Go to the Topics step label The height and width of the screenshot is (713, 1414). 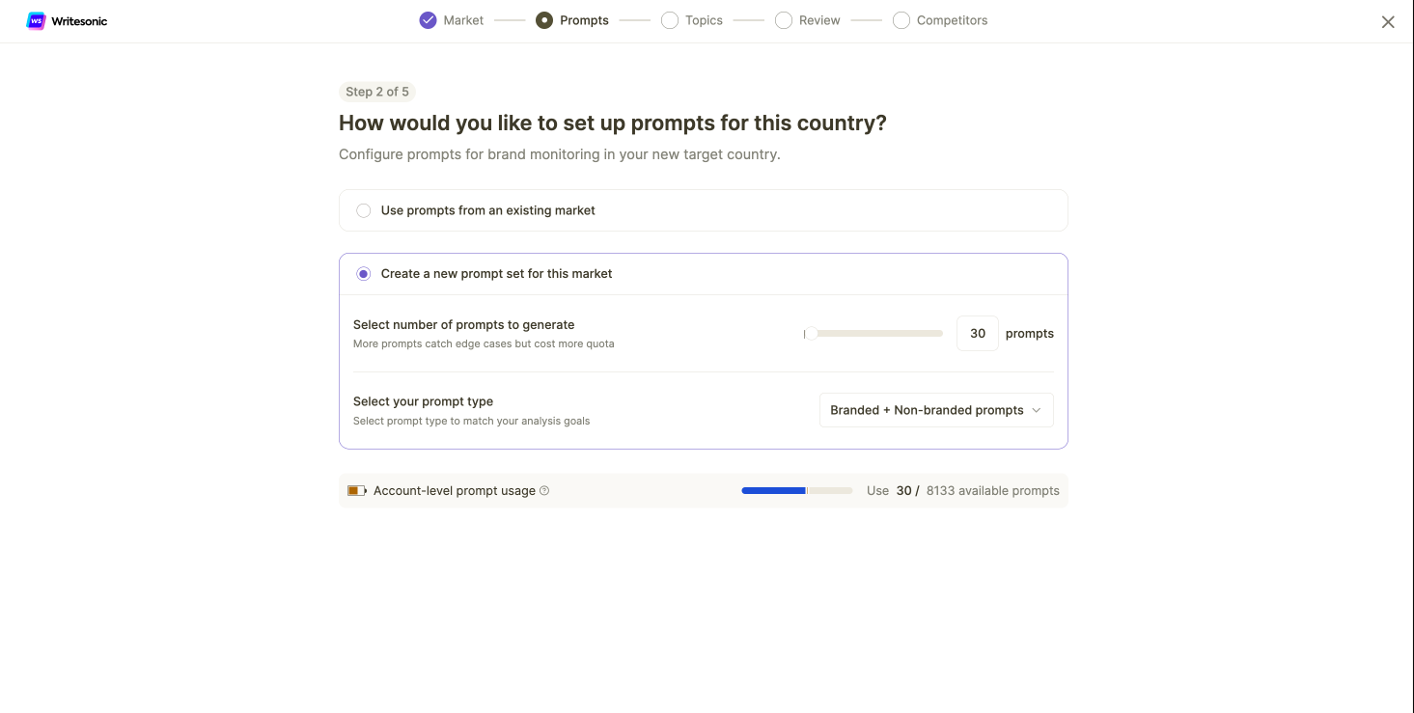(x=704, y=20)
